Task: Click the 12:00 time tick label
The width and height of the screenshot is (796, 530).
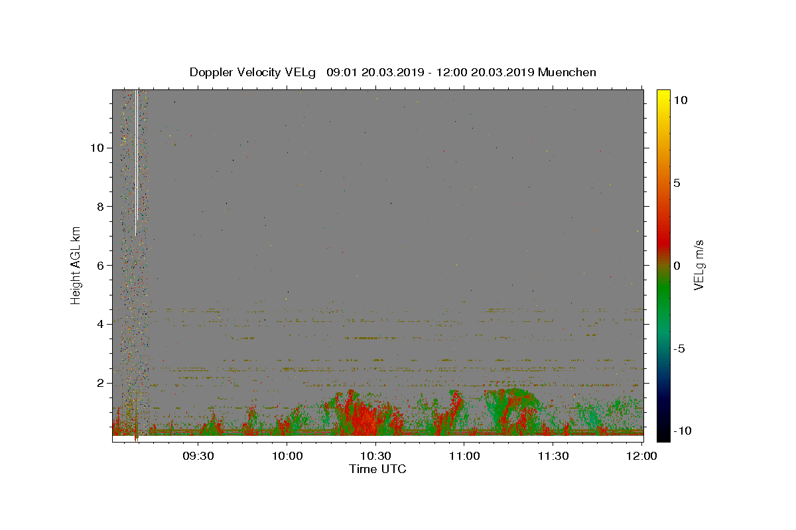Action: point(641,456)
